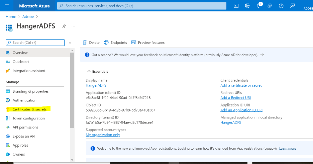This screenshot has width=313, height=164.
Task: Launch Cloud Shell from the top bar
Action: [x=236, y=6]
